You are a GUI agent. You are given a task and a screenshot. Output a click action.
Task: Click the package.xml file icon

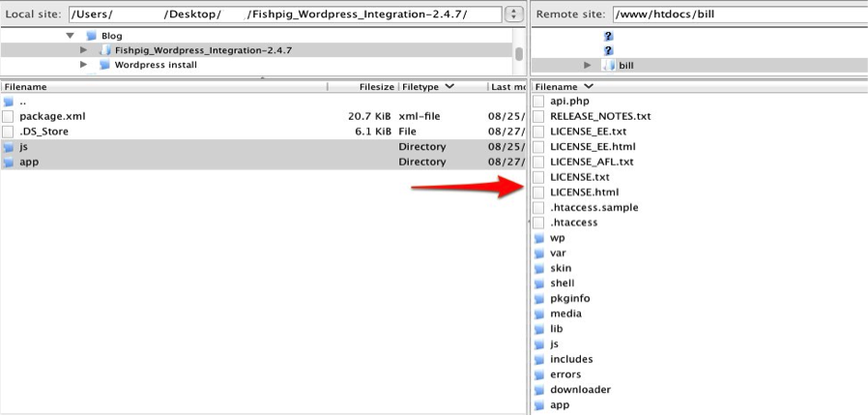9,116
